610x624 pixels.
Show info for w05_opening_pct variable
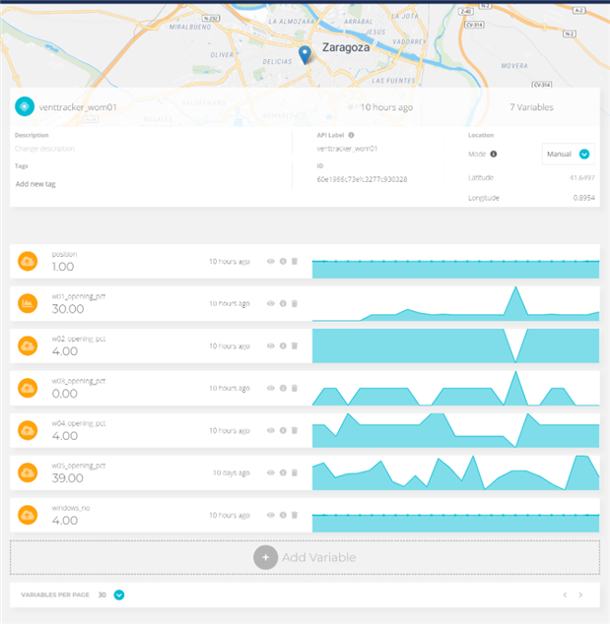pos(283,472)
